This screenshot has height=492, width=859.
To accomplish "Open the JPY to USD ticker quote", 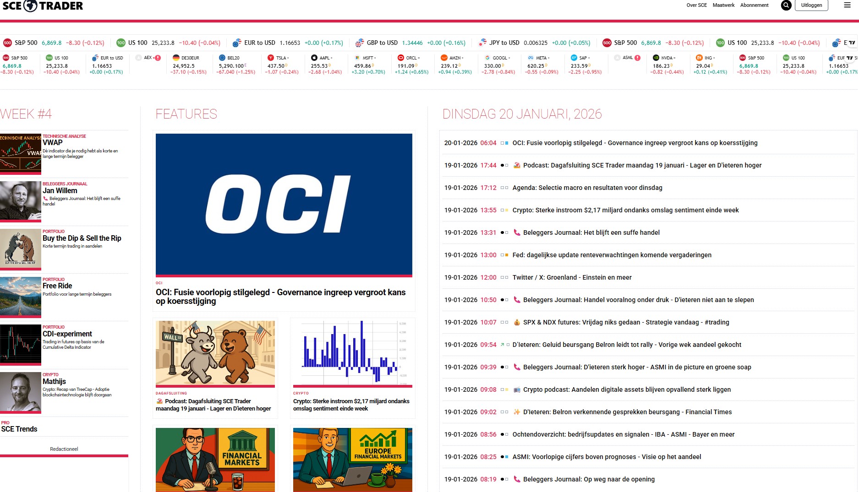I will 534,43.
